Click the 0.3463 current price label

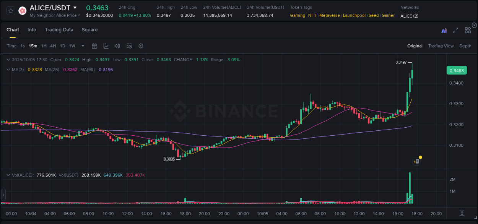click(457, 70)
